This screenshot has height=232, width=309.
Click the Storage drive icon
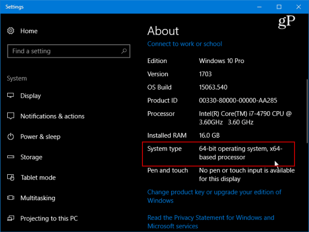tap(11, 157)
